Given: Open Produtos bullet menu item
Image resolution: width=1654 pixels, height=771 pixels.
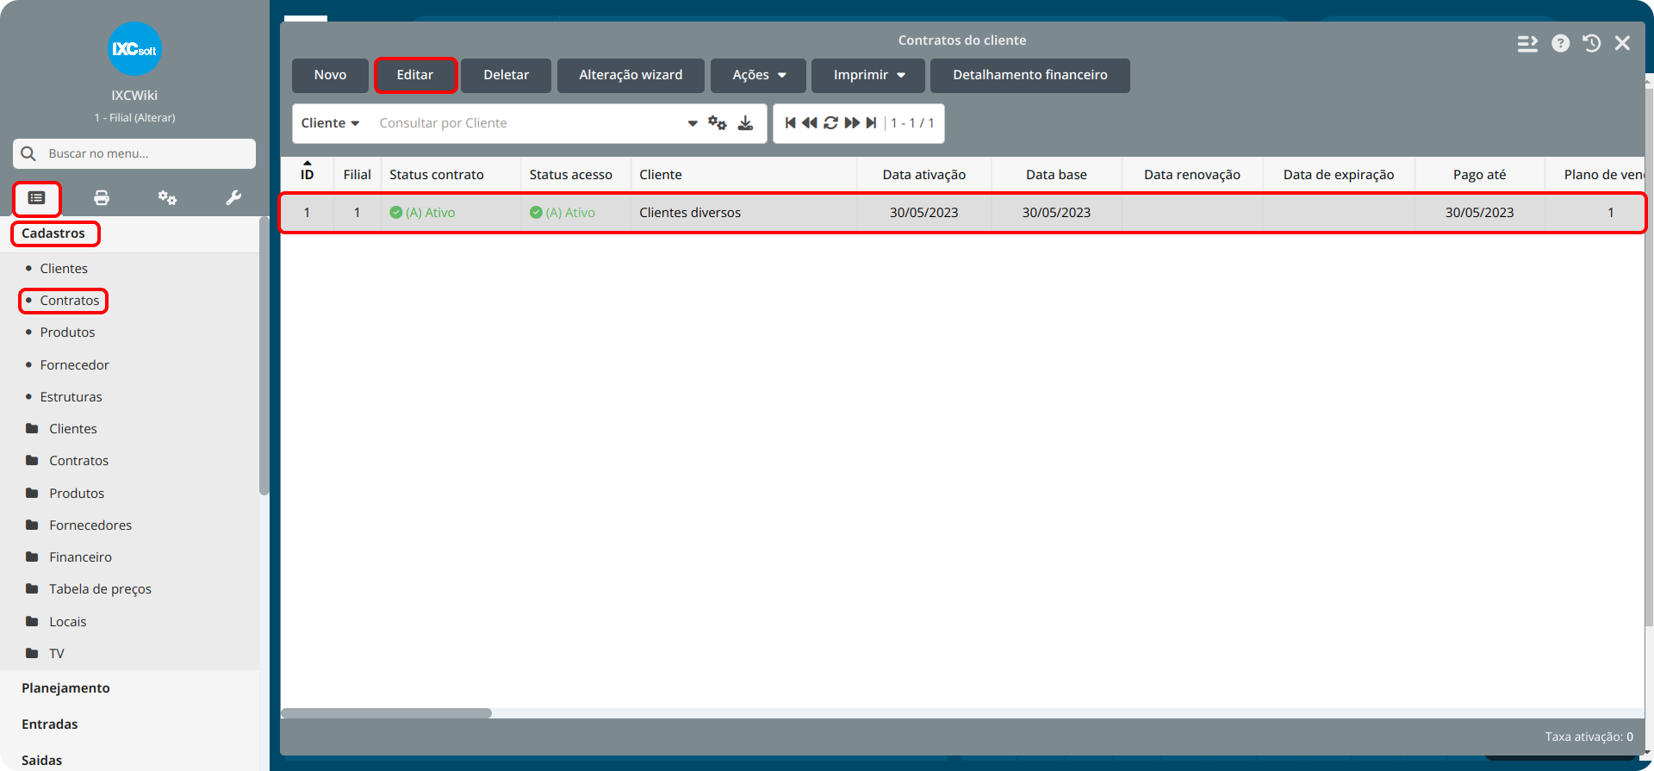Looking at the screenshot, I should click(67, 333).
